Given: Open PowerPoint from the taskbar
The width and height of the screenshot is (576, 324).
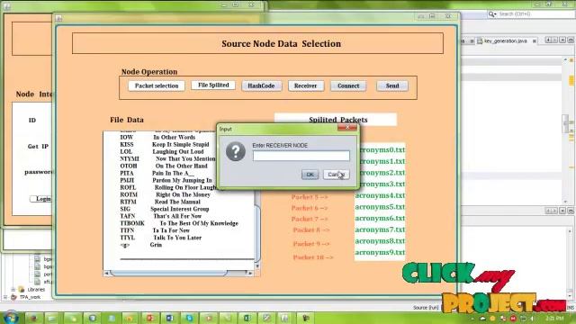Looking at the screenshot, I should [150, 318].
